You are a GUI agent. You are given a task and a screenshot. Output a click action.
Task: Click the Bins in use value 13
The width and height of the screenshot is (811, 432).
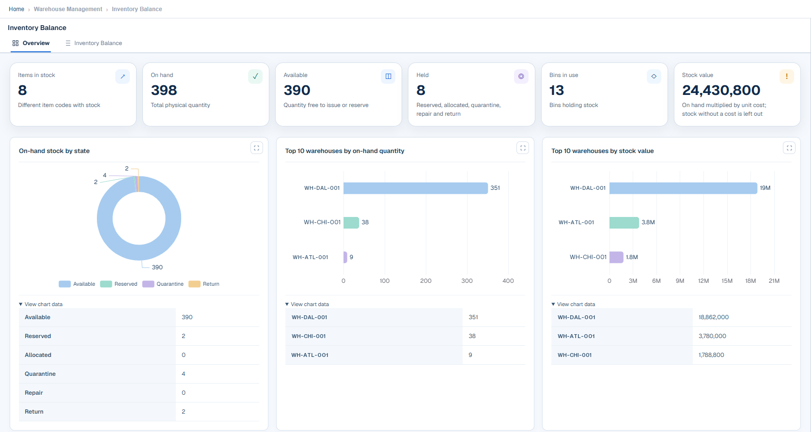click(x=557, y=90)
